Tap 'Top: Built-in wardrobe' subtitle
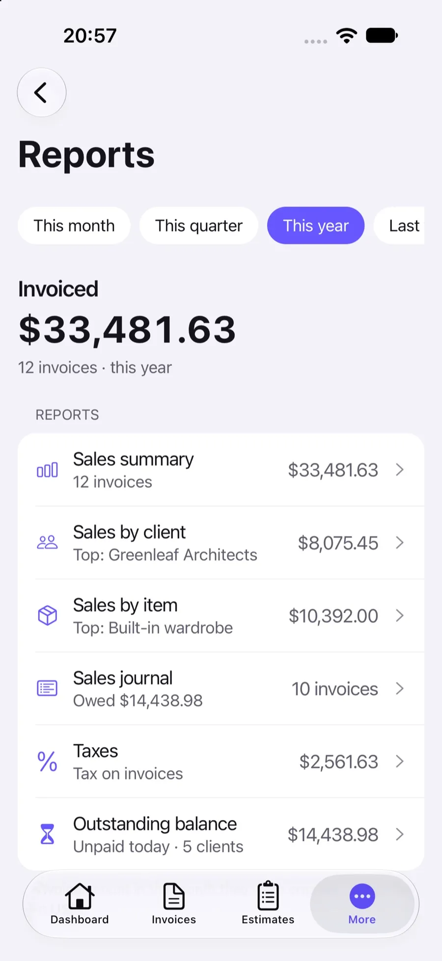This screenshot has width=442, height=961. point(153,627)
